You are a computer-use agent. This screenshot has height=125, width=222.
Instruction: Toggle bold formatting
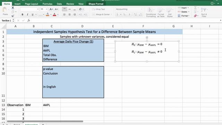pos(22,15)
